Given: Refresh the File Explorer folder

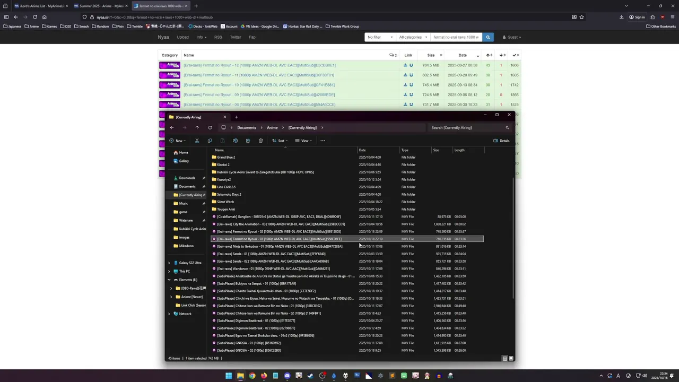Looking at the screenshot, I should click(x=210, y=127).
